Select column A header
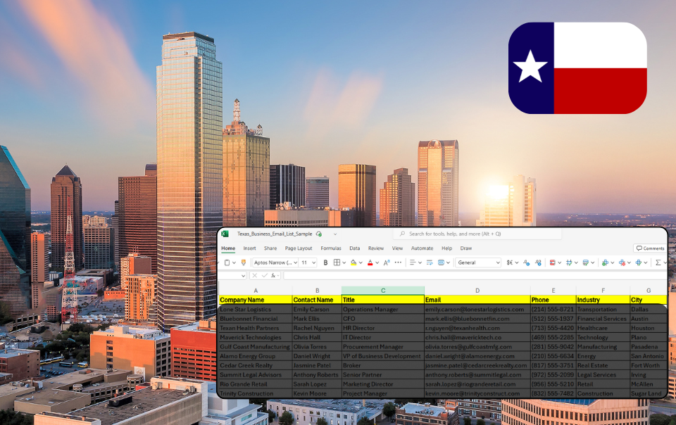 pyautogui.click(x=256, y=291)
